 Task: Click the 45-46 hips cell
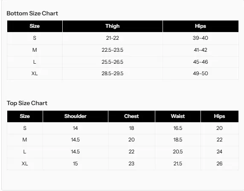tap(200, 62)
